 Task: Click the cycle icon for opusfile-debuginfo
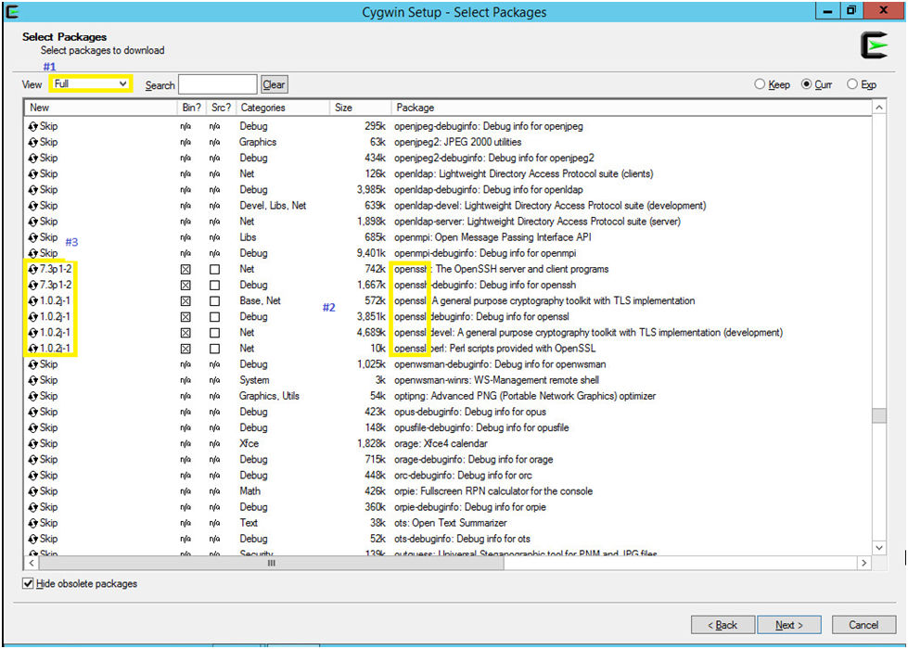33,427
